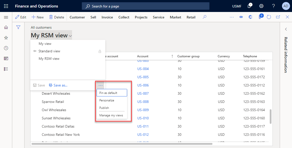
Task: Open the filter pane funnel icon
Action: point(18,27)
